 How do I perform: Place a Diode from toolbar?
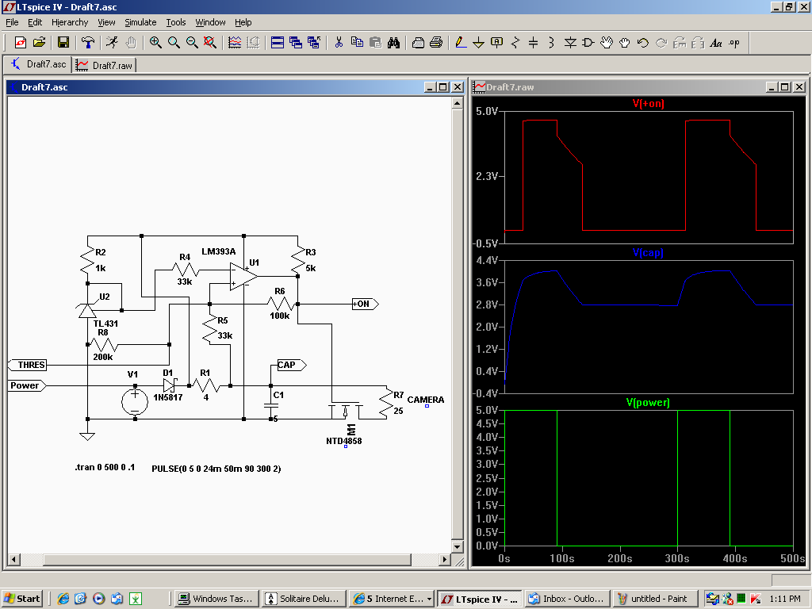570,43
